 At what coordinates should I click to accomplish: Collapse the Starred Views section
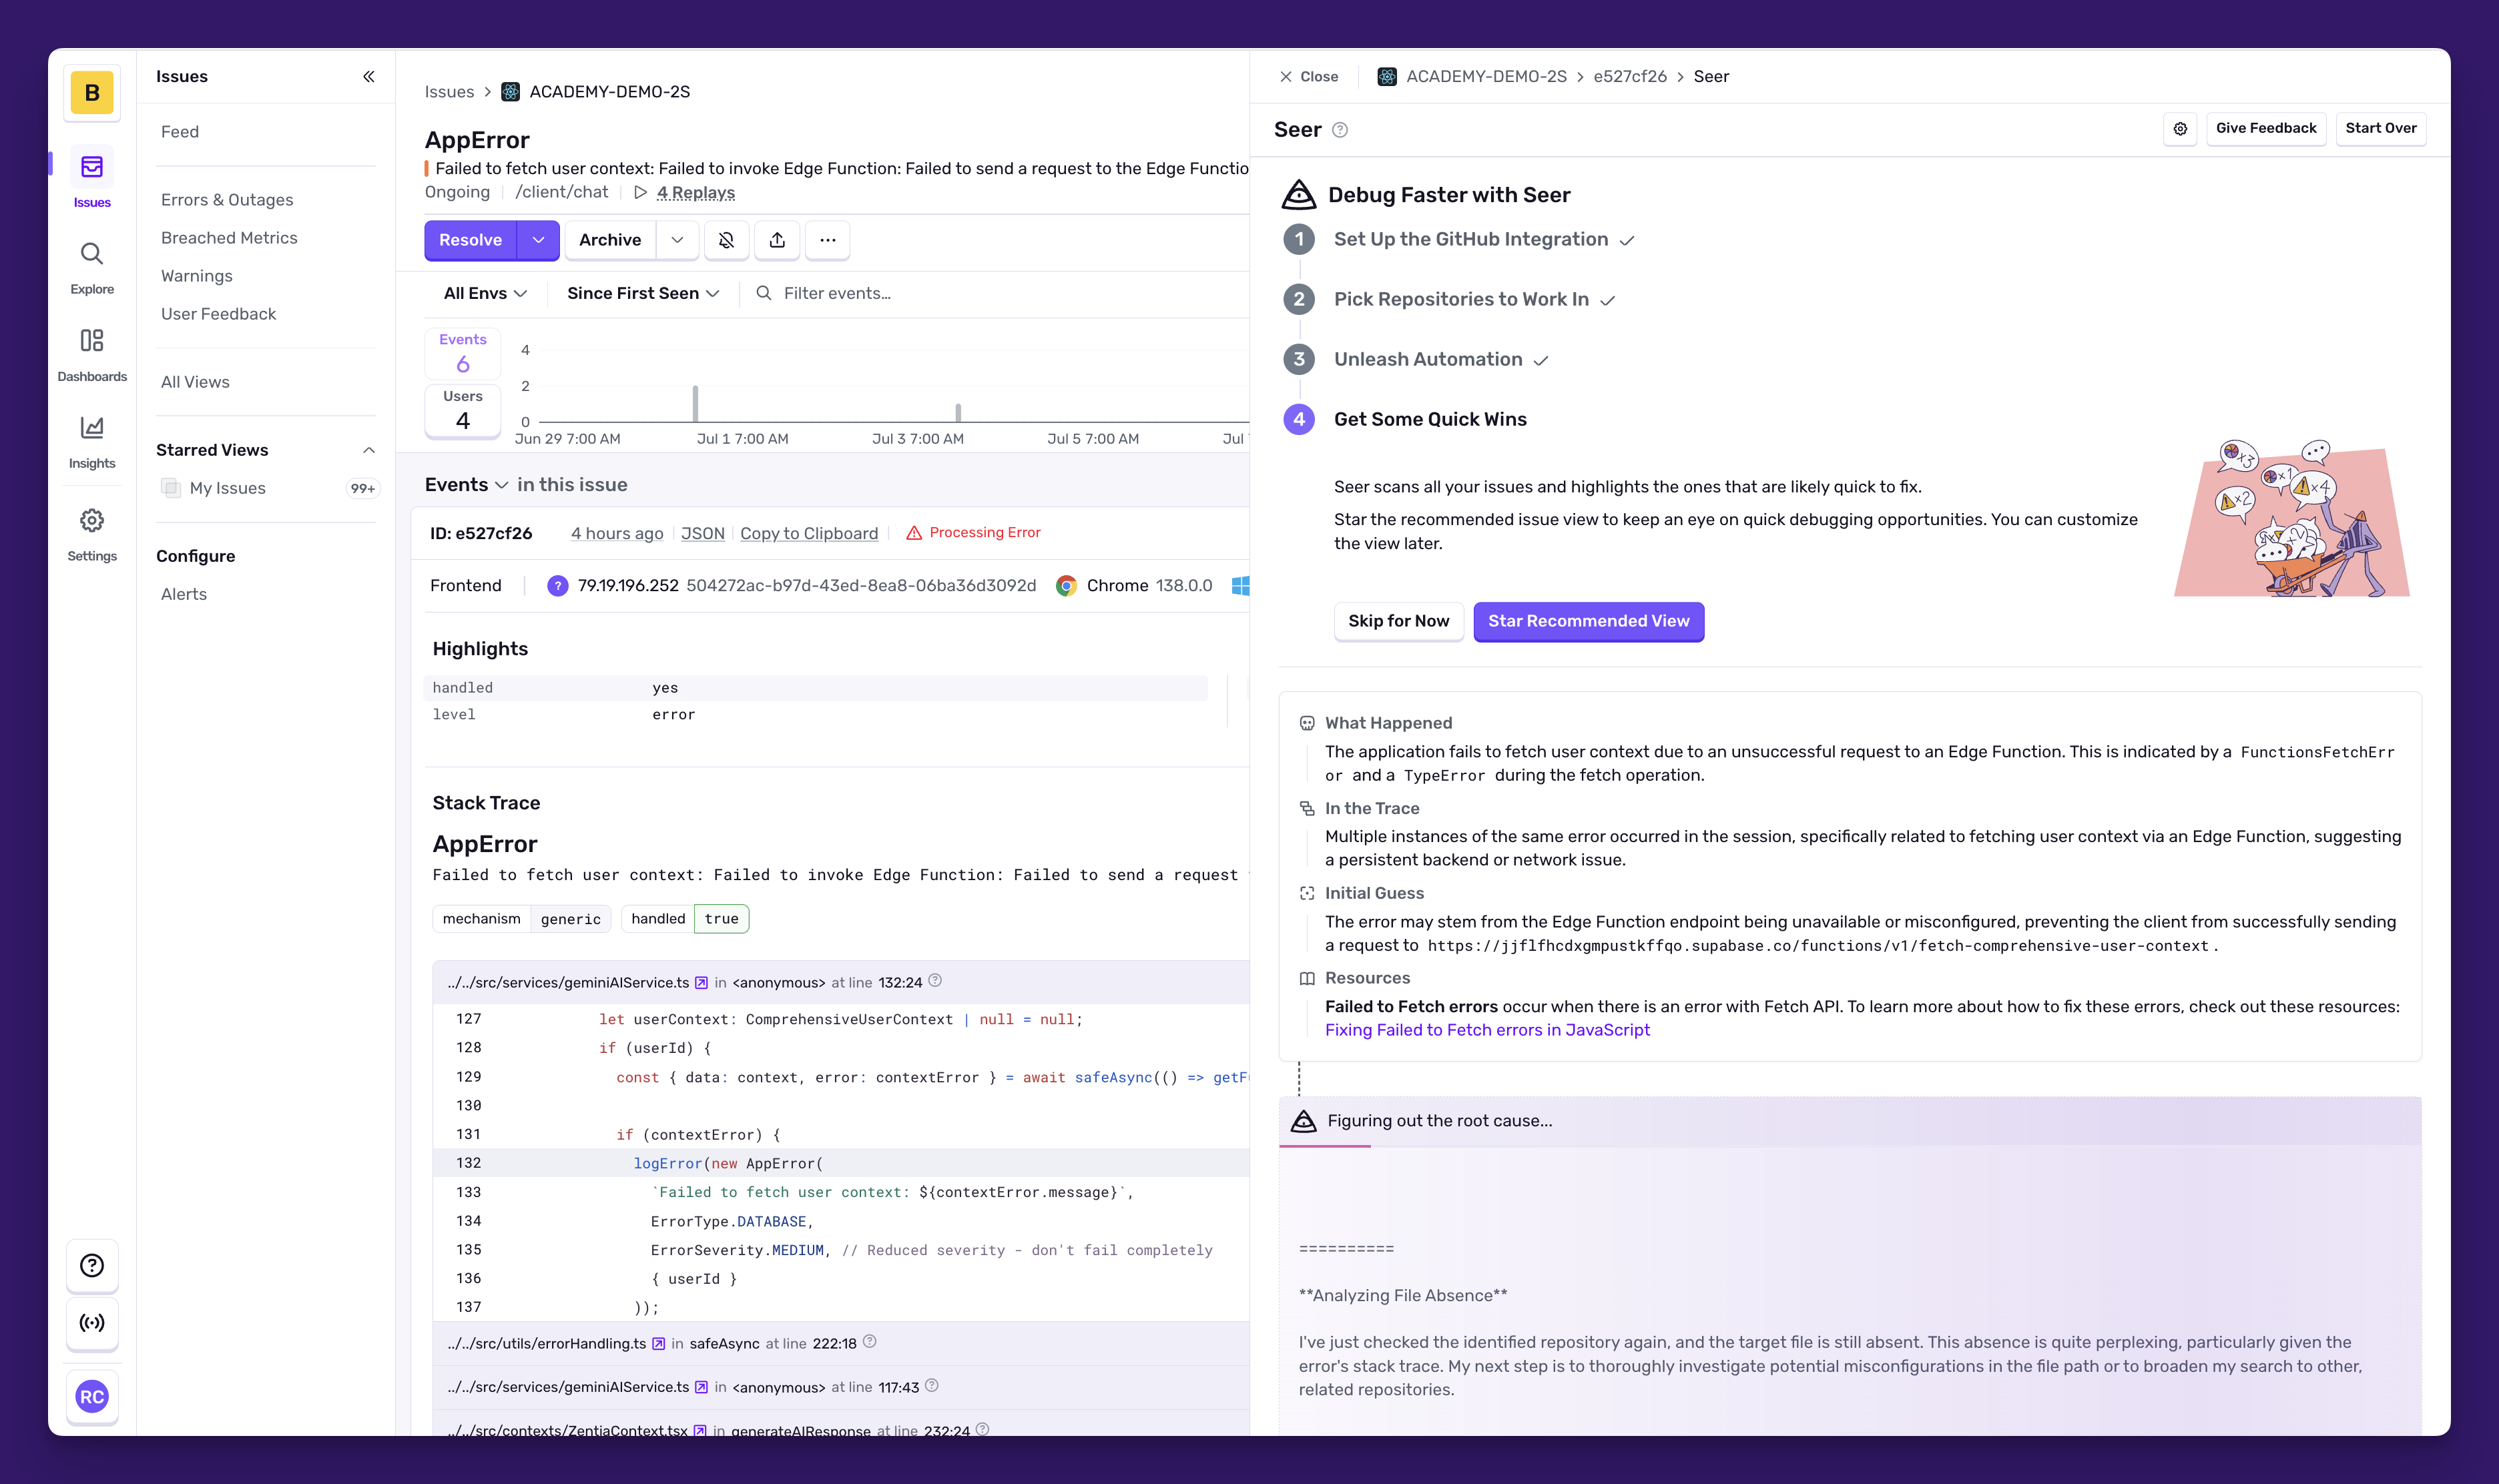click(369, 450)
